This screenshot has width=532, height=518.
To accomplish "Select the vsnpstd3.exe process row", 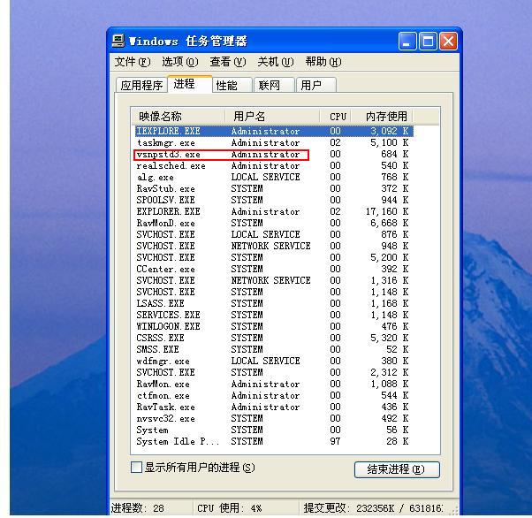I will tap(274, 154).
